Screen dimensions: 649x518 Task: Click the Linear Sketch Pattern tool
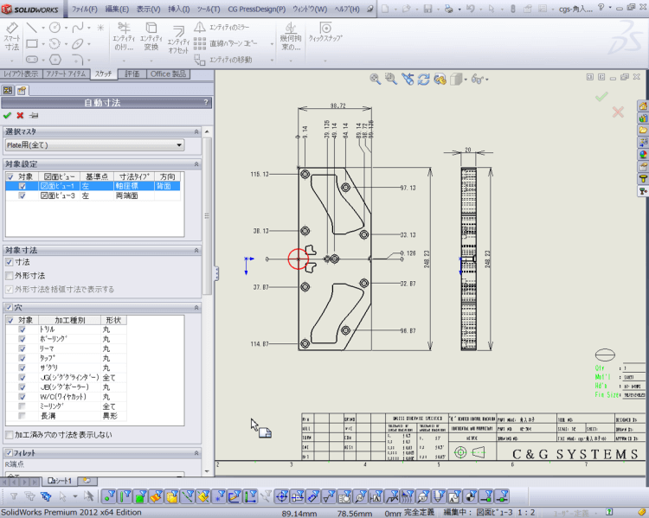[x=226, y=43]
